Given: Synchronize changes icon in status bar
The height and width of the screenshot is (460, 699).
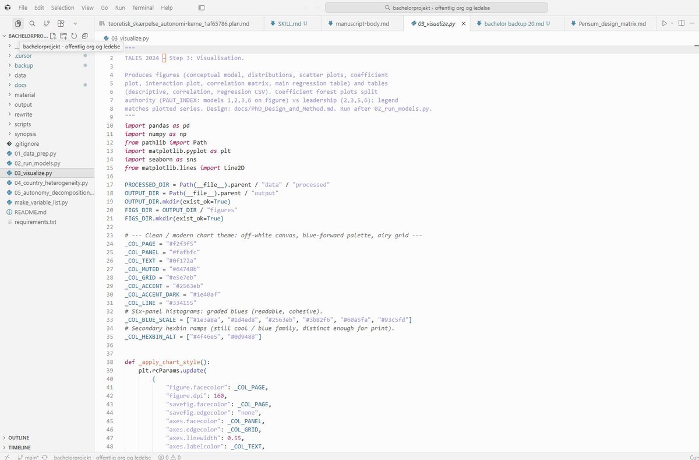Looking at the screenshot, I should pyautogui.click(x=45, y=457).
